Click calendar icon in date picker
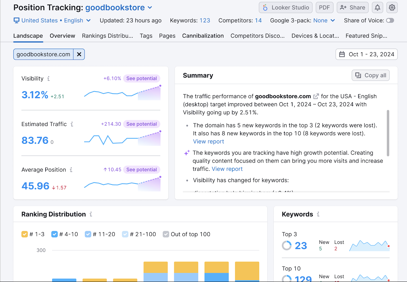 (342, 54)
